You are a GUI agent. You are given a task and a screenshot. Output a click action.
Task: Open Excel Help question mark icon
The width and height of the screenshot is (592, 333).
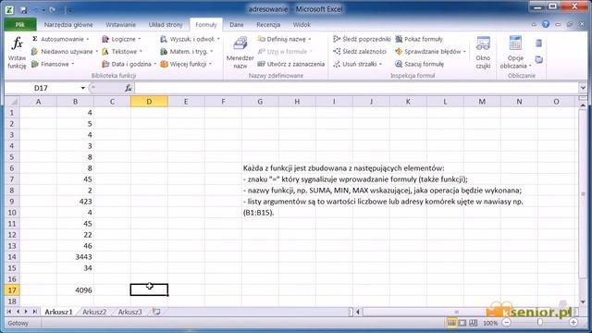[x=546, y=24]
